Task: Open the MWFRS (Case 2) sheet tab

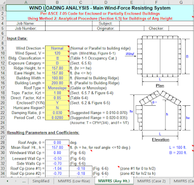Action: coord(151,181)
